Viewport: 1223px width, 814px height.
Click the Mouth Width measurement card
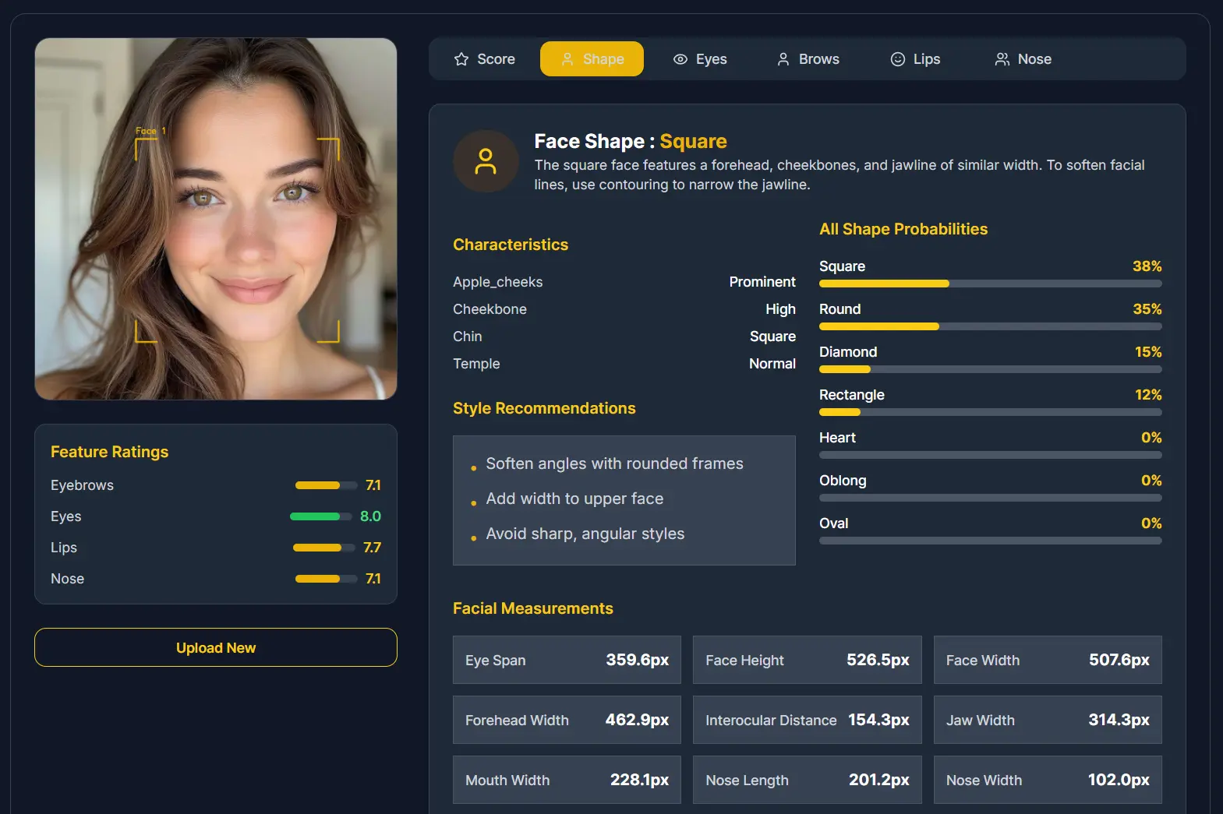567,780
